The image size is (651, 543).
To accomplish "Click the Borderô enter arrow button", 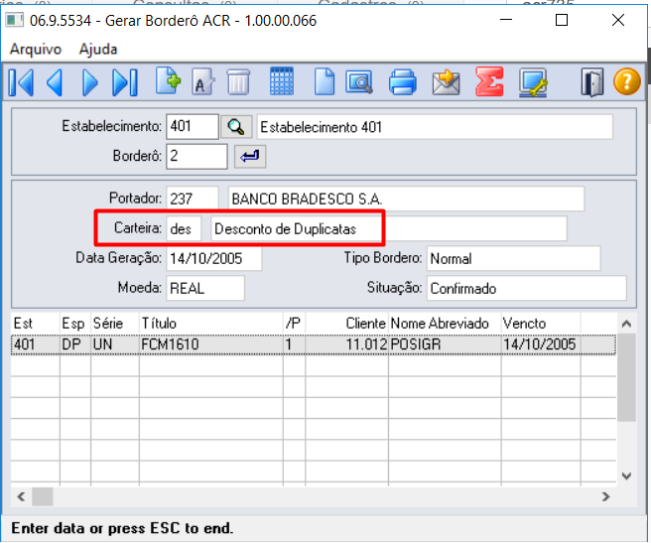I will click(x=250, y=157).
